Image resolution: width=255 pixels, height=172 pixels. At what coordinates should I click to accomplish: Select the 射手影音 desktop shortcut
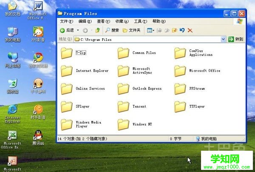[x=38, y=112]
